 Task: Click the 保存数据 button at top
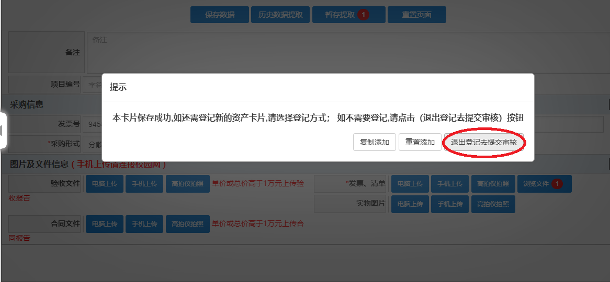pyautogui.click(x=220, y=15)
